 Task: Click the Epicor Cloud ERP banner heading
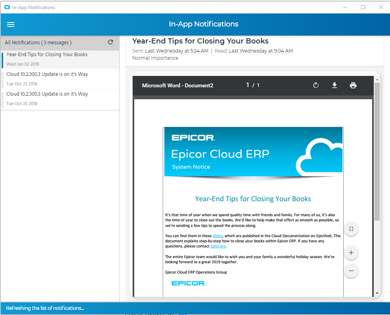click(x=220, y=154)
